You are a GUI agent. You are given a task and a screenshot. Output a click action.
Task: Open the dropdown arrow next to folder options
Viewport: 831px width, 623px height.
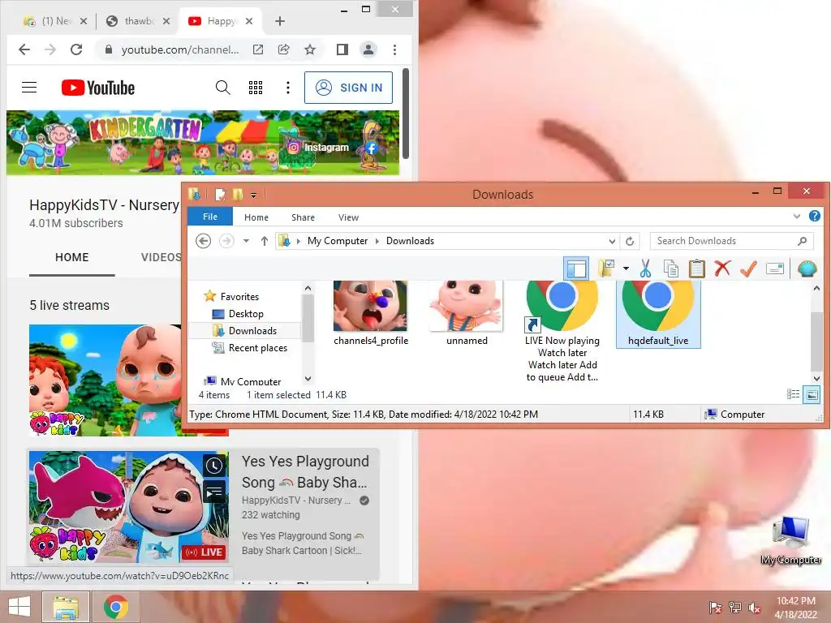[626, 269]
